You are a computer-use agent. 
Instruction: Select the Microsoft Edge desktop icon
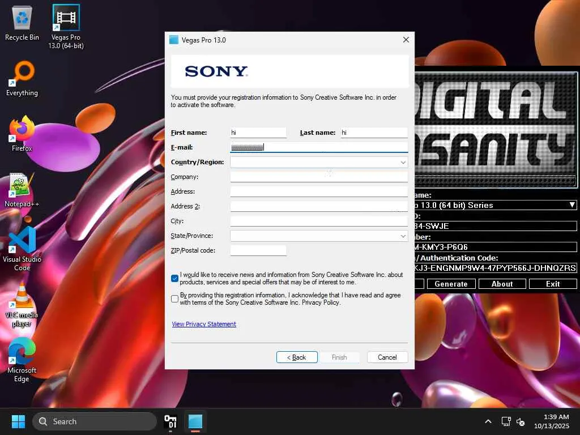22,360
